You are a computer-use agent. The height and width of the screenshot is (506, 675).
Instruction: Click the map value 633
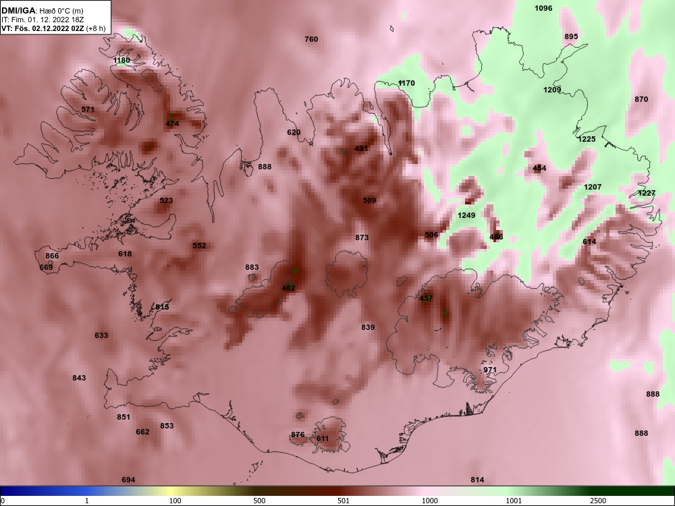[101, 335]
